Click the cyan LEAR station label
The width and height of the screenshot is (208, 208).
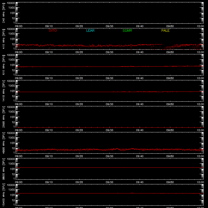point(90,30)
